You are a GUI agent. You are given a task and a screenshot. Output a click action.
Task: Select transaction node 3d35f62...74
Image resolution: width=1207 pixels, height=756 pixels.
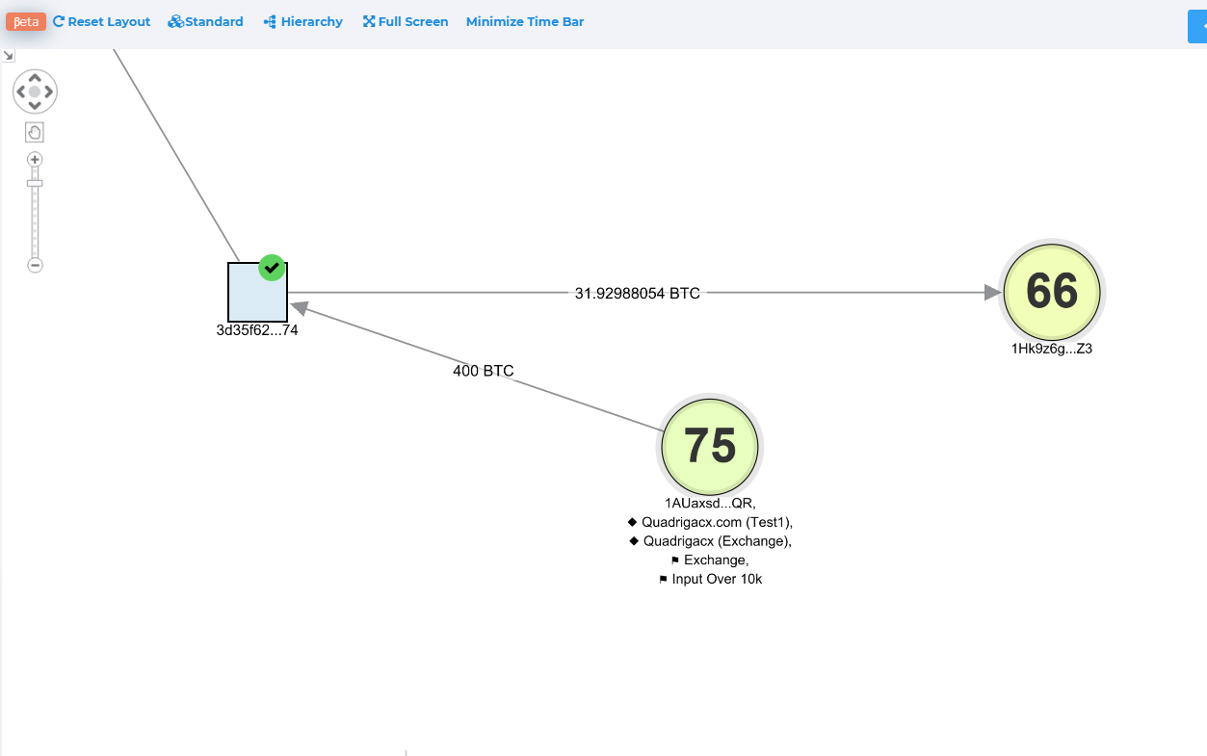[x=257, y=292]
